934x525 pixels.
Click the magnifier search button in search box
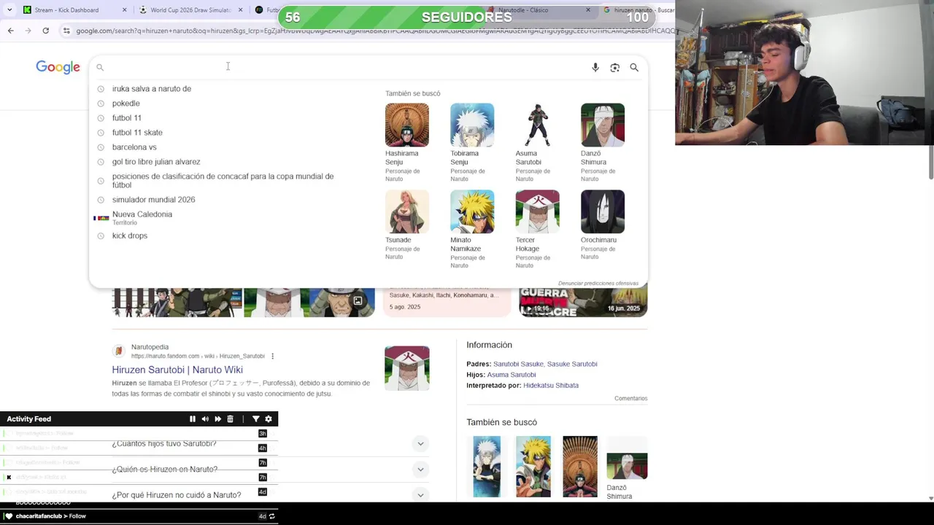[x=634, y=67]
